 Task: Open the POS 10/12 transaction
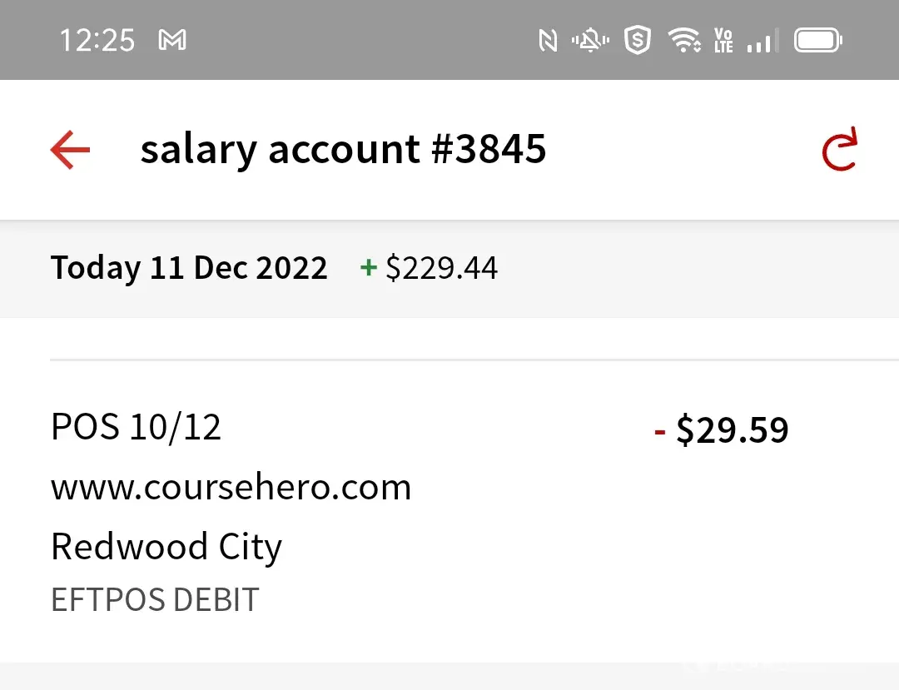click(x=137, y=427)
